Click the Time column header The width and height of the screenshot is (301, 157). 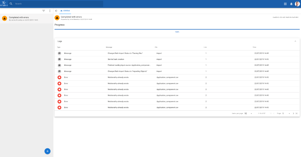point(254,47)
